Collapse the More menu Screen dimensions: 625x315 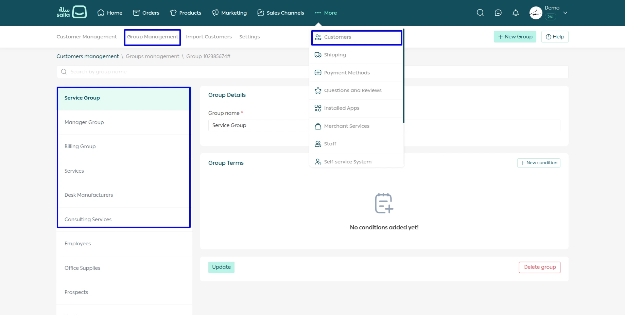[326, 13]
